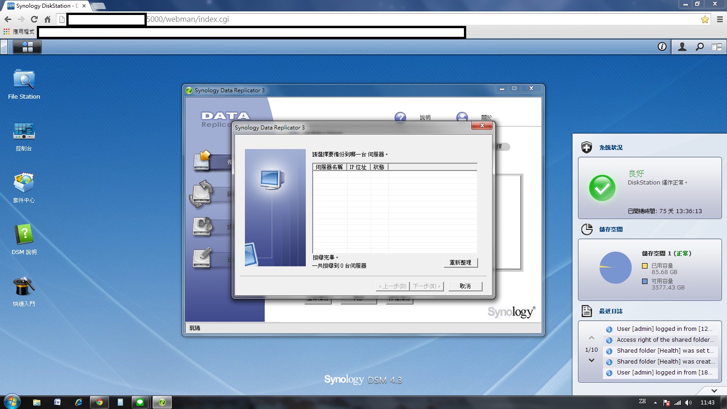Click the 可用容量 blue legend swatch
Viewport: 727px width, 409px height.
click(644, 281)
